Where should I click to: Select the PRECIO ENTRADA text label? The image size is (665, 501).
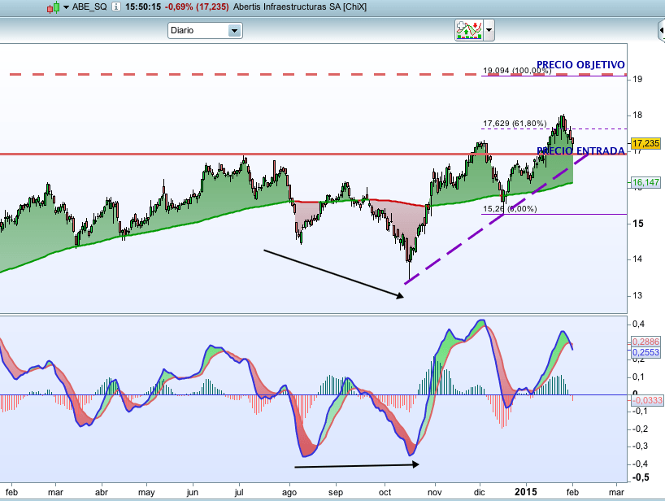tap(580, 150)
